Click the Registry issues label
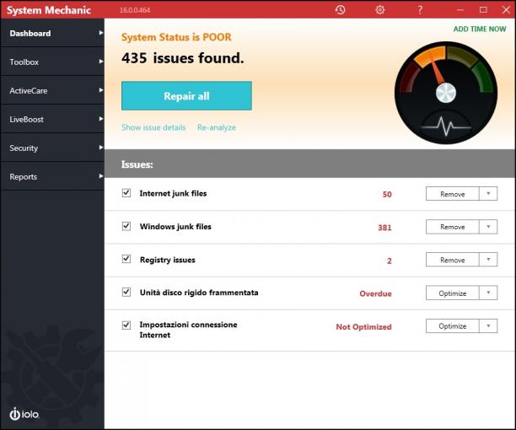 click(168, 260)
